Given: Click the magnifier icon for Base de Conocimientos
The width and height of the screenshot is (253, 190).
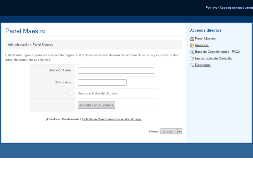Looking at the screenshot, I should tap(192, 52).
